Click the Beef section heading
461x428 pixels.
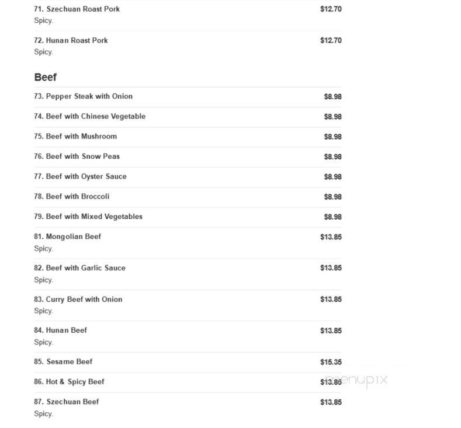[x=45, y=77]
